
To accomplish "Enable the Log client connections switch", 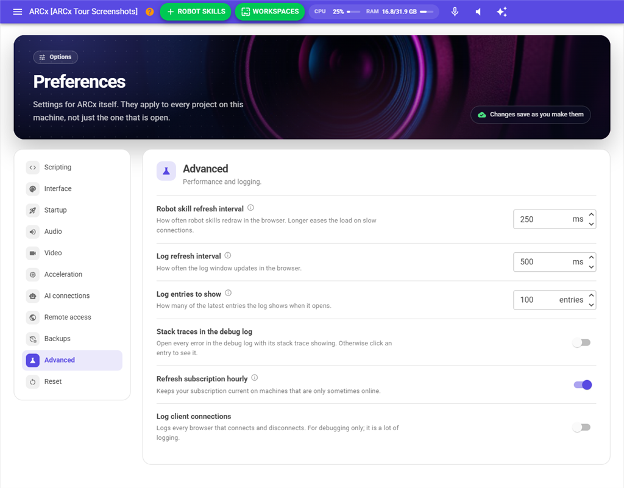I will 582,427.
